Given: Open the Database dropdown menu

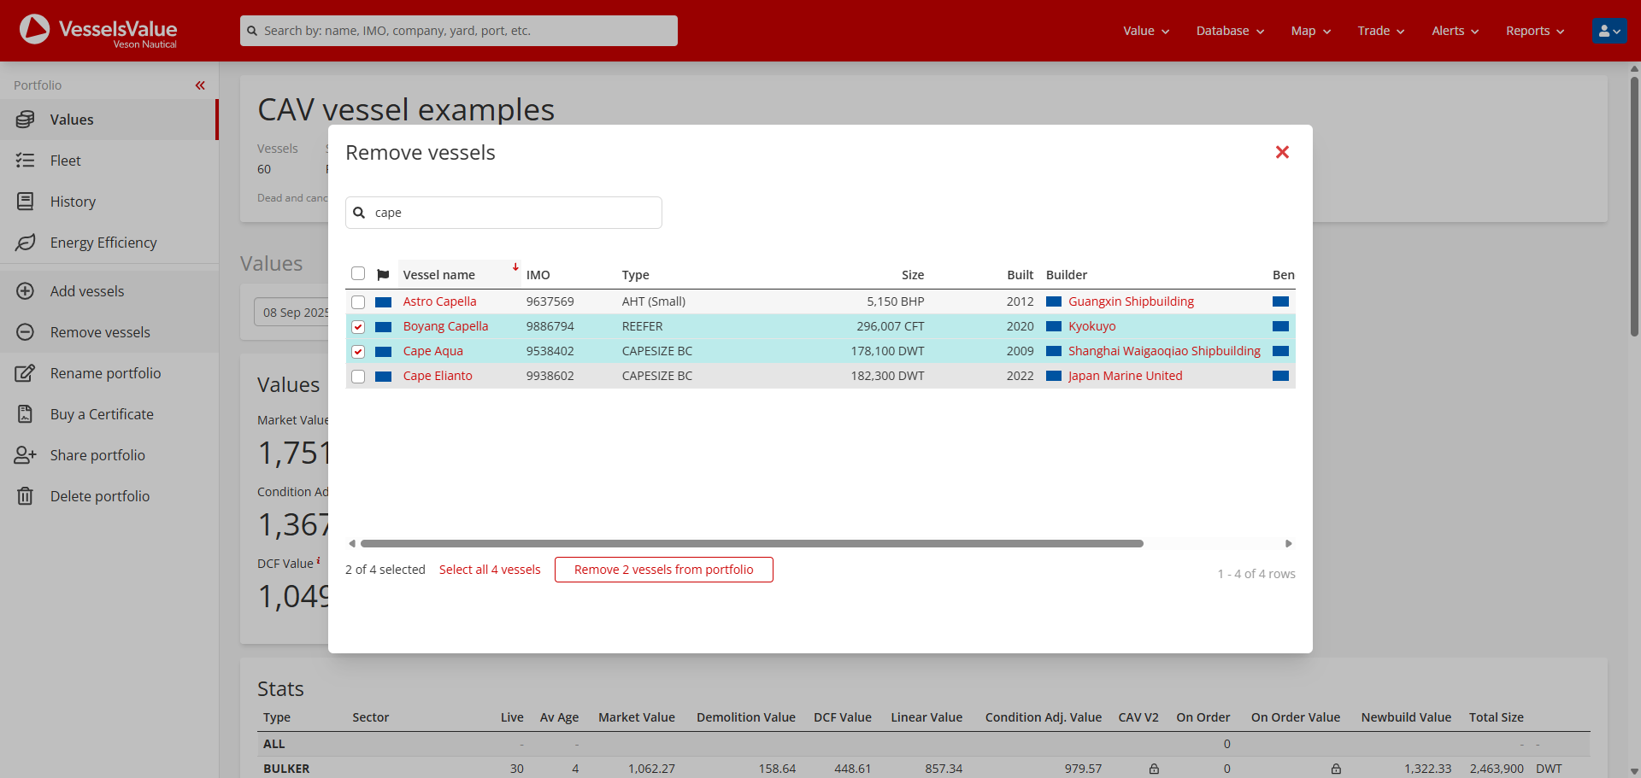Looking at the screenshot, I should (x=1229, y=31).
